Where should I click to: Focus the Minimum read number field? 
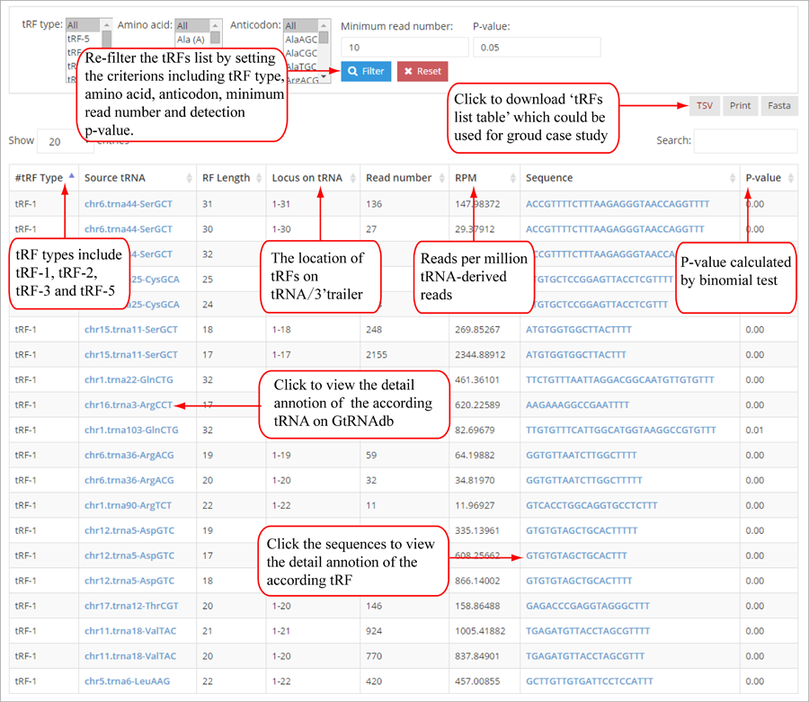(x=404, y=47)
